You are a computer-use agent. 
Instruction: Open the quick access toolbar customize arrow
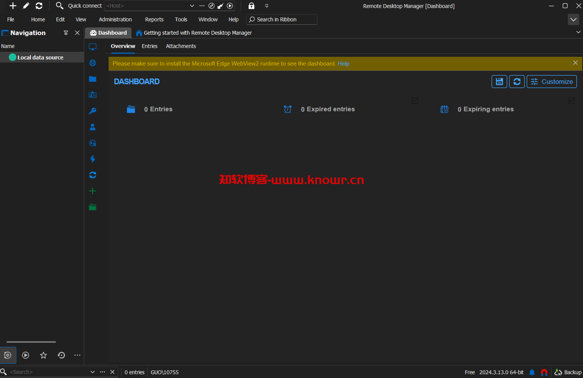[x=267, y=6]
